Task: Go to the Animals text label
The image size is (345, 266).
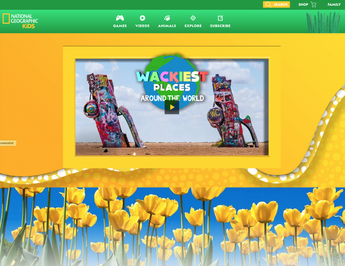Action: (x=167, y=26)
